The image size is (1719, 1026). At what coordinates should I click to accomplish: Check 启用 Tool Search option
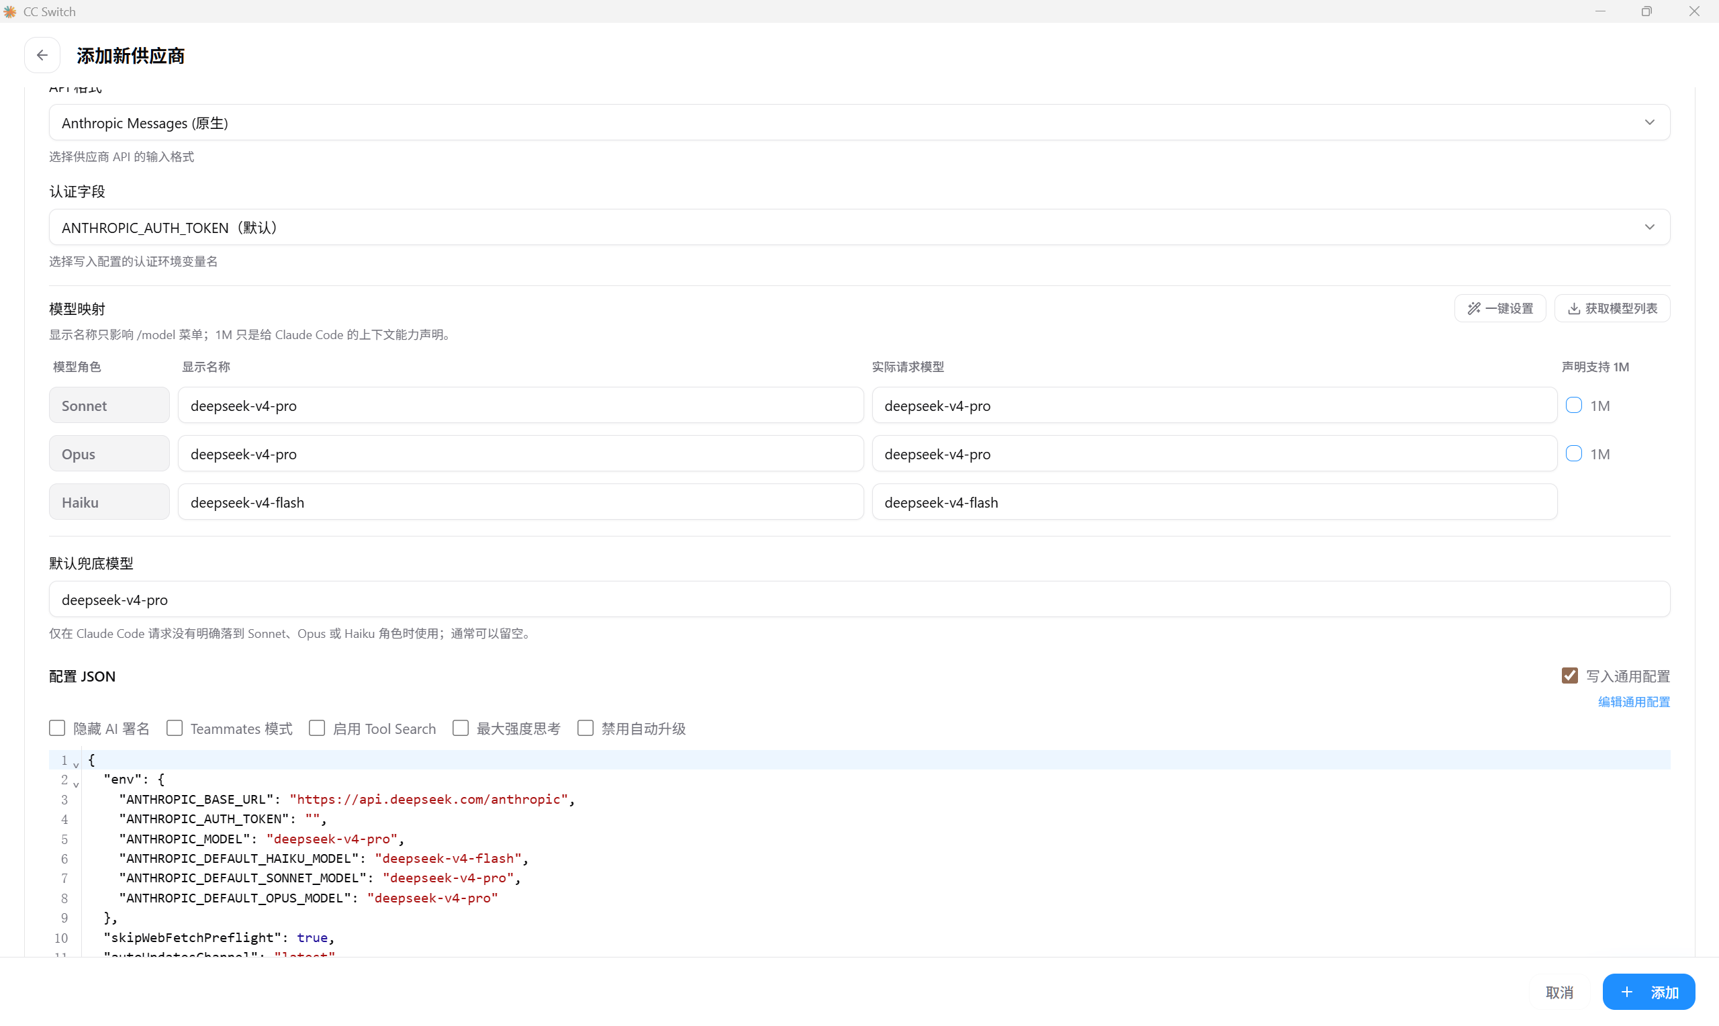click(316, 728)
